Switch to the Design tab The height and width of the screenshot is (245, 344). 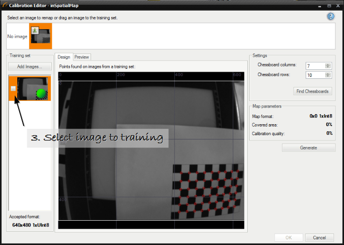pyautogui.click(x=64, y=57)
